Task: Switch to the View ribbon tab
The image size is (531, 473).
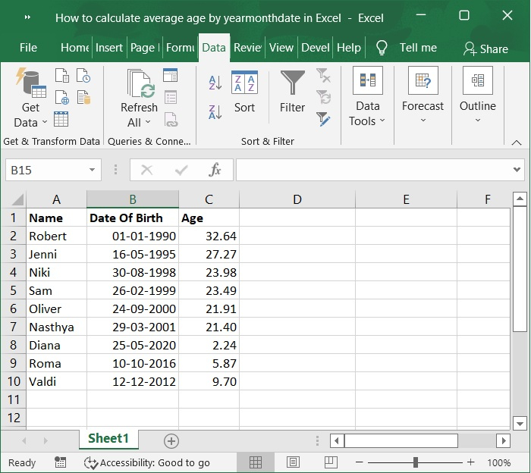Action: (281, 48)
